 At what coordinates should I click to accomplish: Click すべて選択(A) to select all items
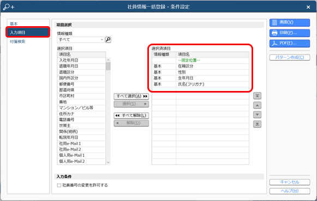coord(131,96)
